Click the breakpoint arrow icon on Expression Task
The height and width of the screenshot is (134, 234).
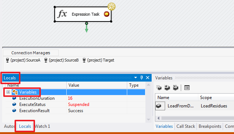[x=106, y=14]
